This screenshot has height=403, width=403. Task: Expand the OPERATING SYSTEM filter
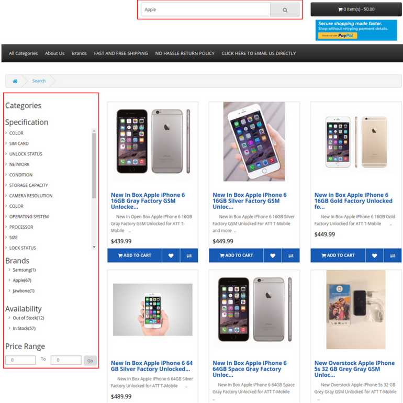pos(29,217)
